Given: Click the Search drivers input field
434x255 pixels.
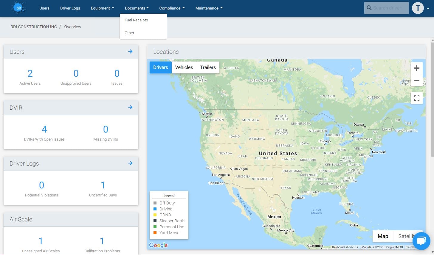Looking at the screenshot, I should [387, 8].
